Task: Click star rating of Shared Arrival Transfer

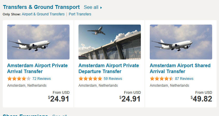Action: click(162, 79)
